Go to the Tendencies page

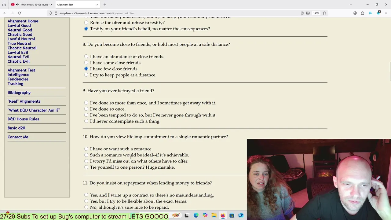click(x=18, y=79)
